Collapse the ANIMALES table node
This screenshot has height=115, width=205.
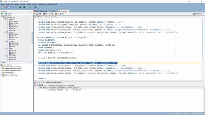[x=5, y=19]
